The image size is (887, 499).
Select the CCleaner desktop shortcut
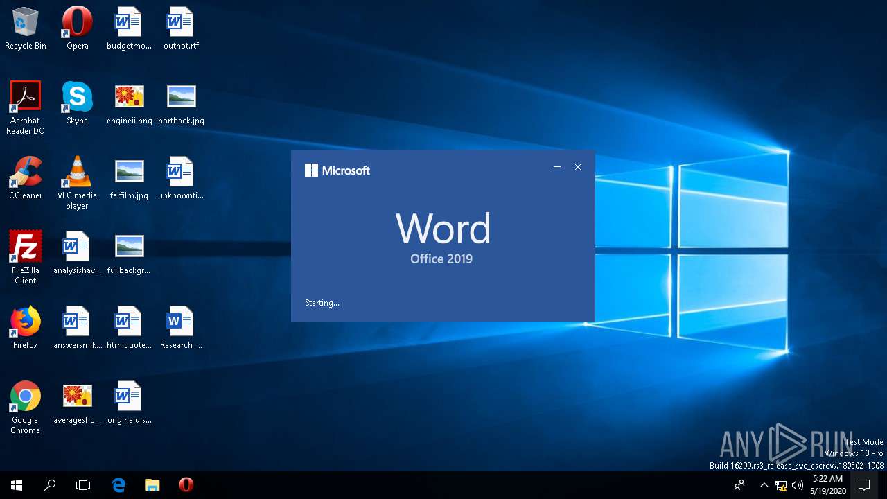pyautogui.click(x=26, y=178)
